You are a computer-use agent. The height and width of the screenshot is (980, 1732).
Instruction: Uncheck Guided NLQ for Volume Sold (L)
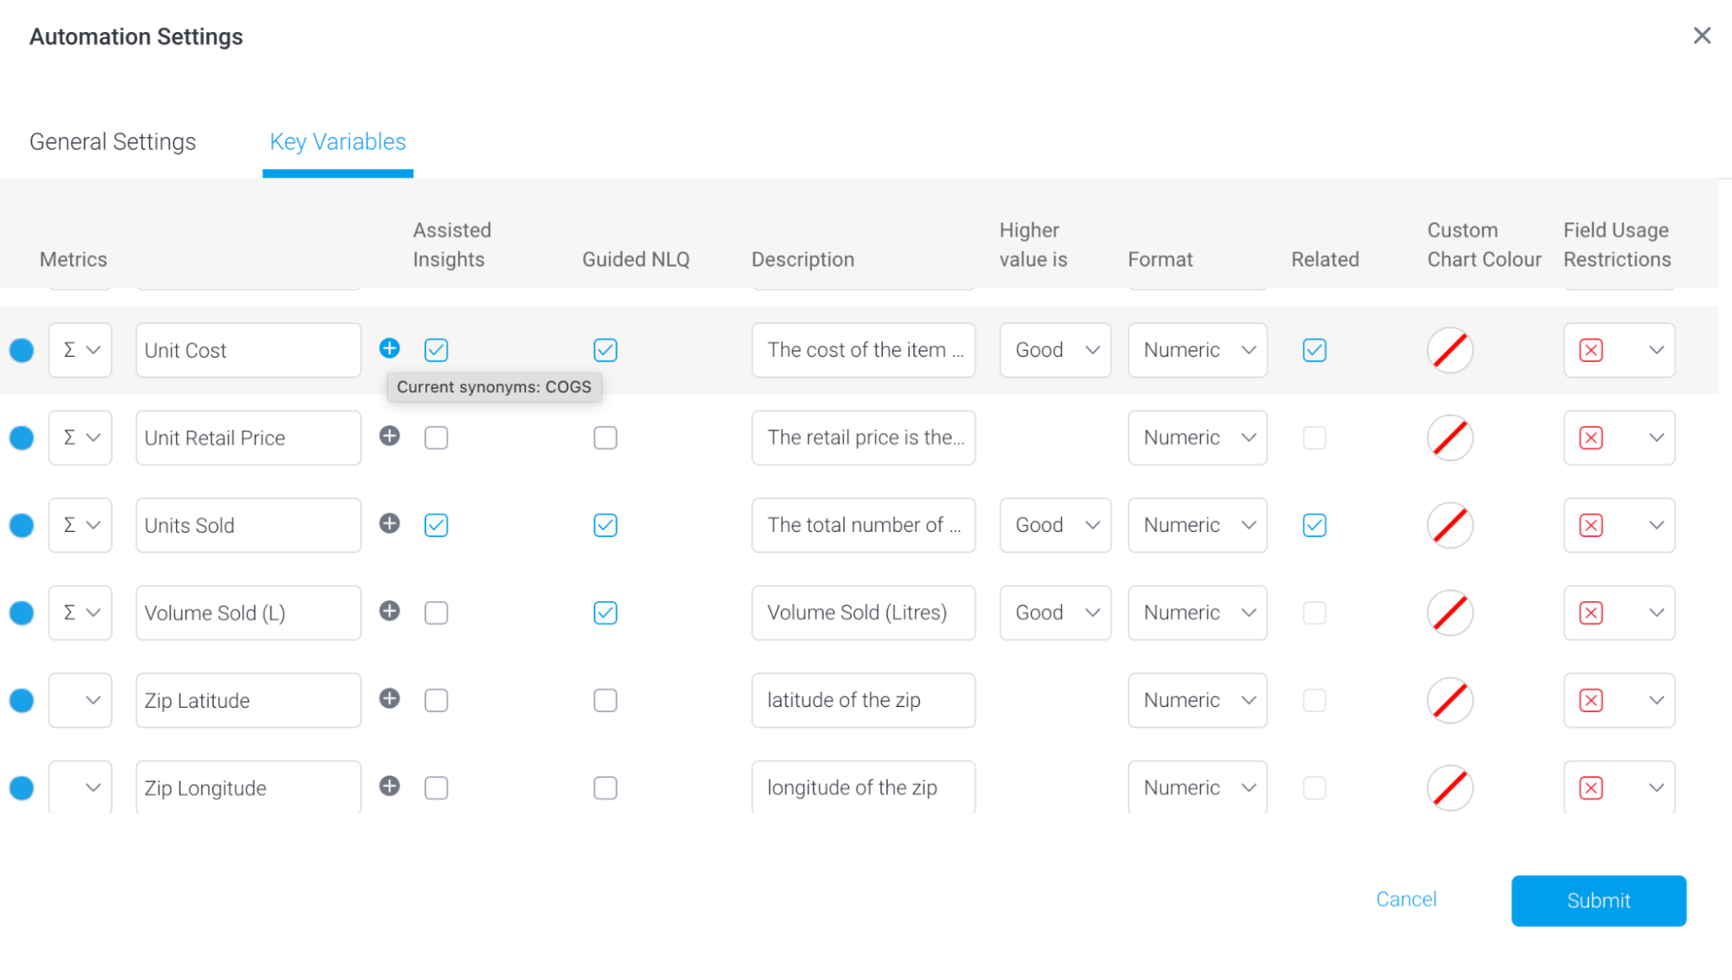(606, 613)
